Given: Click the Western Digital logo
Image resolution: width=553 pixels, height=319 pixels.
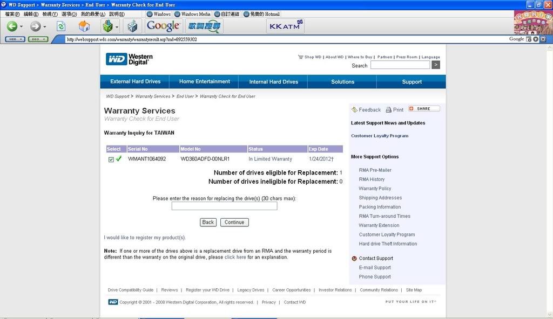Looking at the screenshot, I should coord(130,59).
